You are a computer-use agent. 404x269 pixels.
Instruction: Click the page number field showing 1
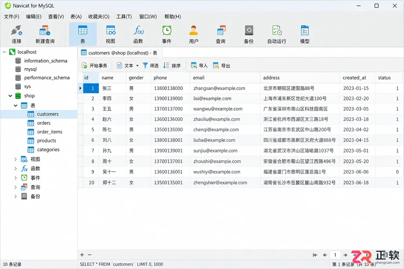335,255
